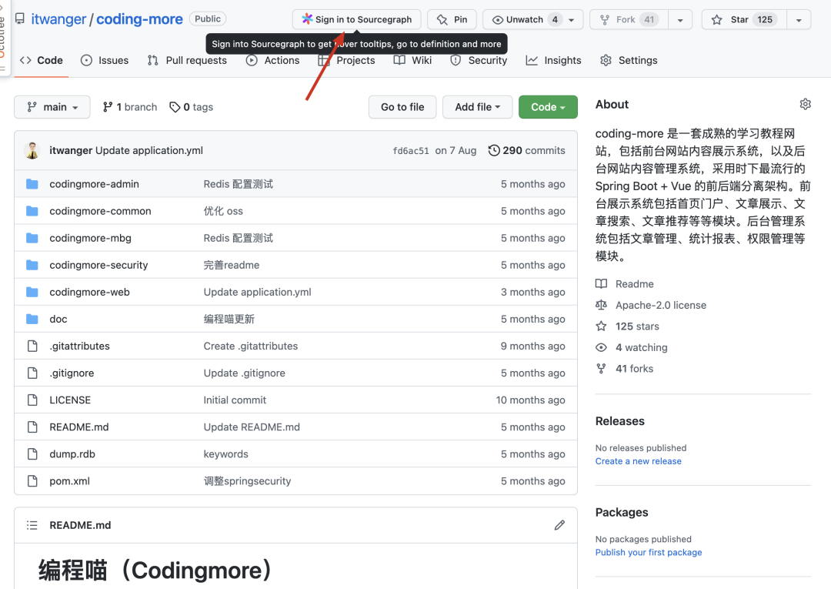This screenshot has width=831, height=589.
Task: Click the book icon next to Readme
Action: coord(601,283)
